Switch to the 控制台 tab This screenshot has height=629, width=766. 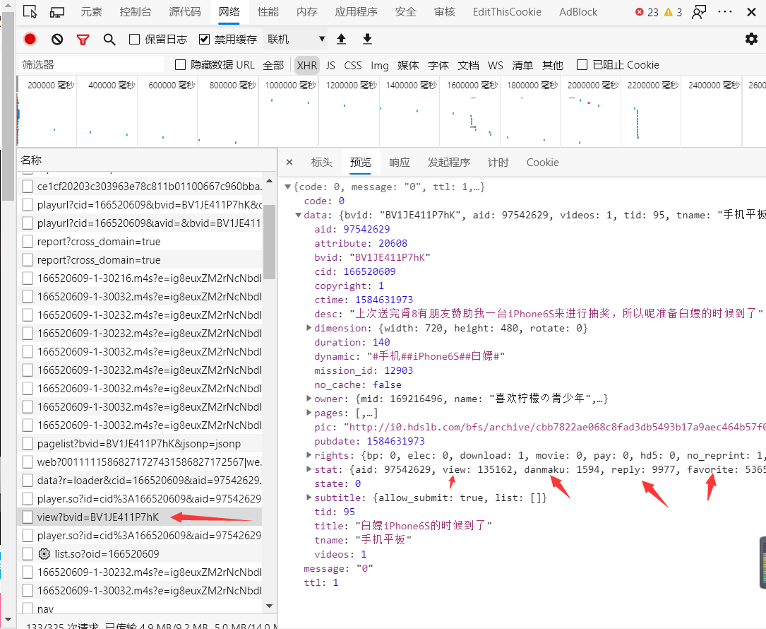coord(136,12)
